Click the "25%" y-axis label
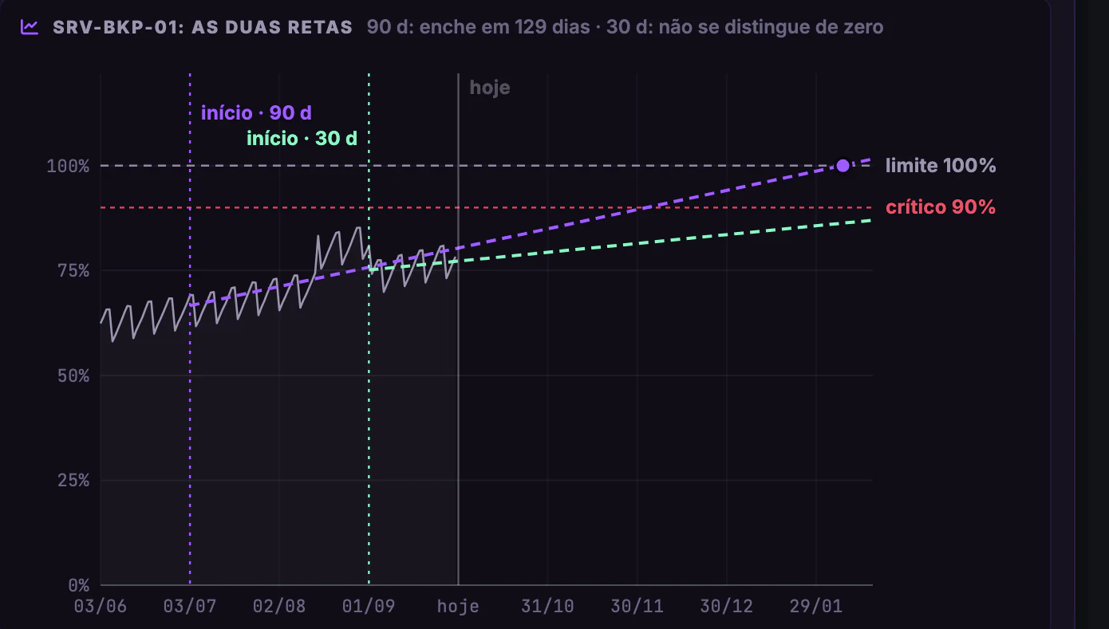The image size is (1109, 629). coord(73,481)
